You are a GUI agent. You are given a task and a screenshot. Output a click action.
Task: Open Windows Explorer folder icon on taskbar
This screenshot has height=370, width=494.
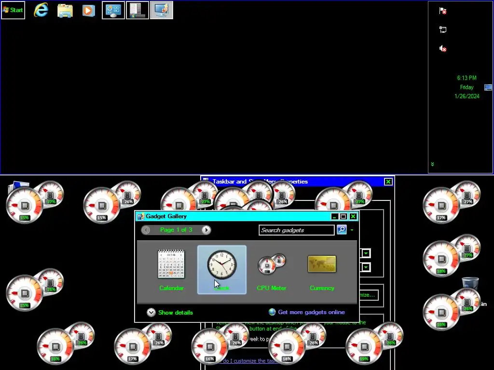(65, 11)
